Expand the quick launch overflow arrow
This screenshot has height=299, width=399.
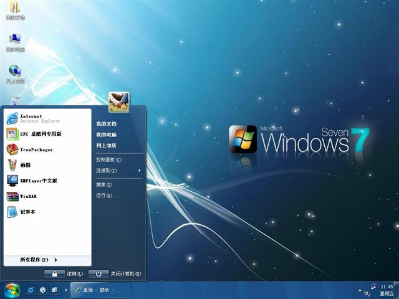point(66,290)
